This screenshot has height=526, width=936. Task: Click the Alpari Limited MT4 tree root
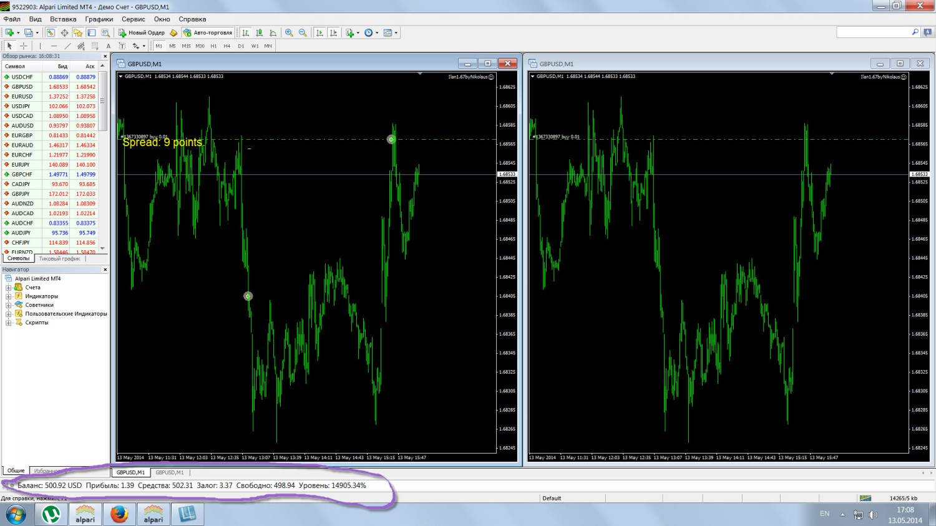(x=37, y=279)
